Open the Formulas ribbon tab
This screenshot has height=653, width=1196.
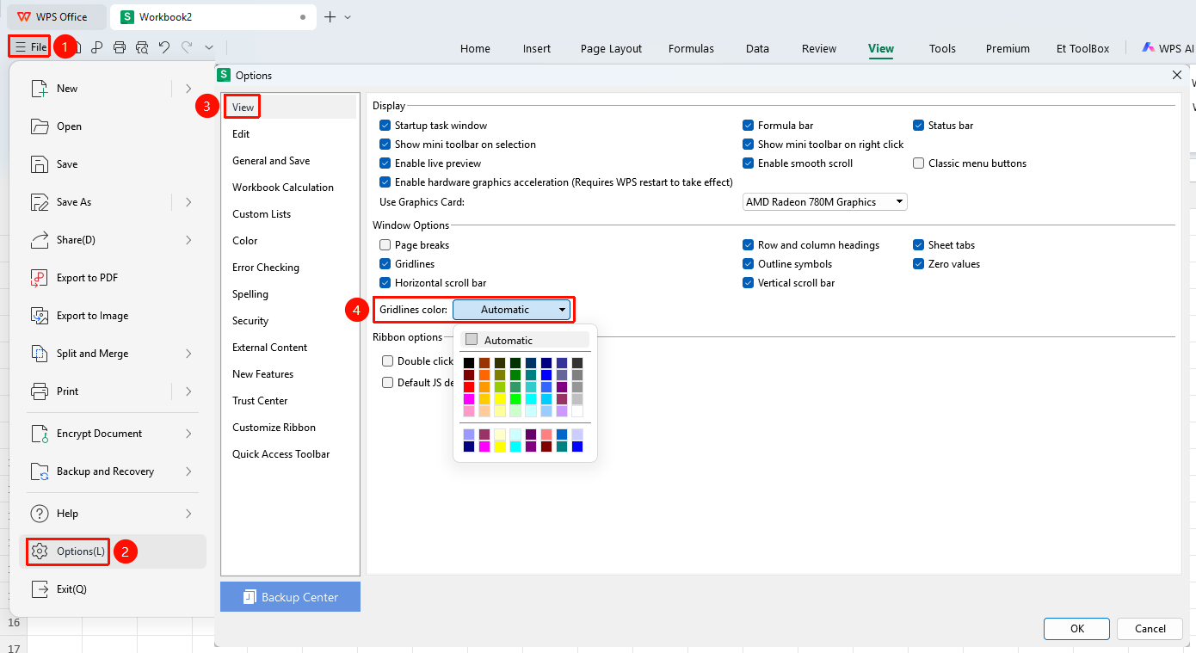point(691,48)
